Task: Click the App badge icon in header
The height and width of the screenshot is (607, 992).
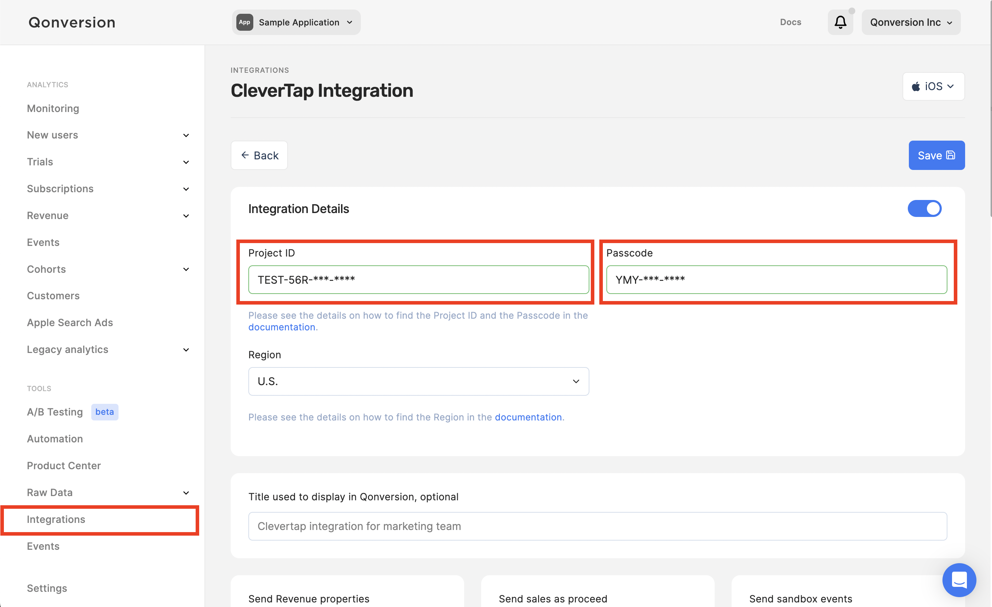Action: [x=244, y=22]
